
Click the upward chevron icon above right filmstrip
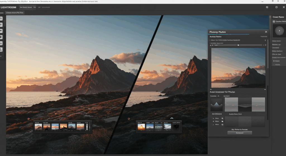172,118
